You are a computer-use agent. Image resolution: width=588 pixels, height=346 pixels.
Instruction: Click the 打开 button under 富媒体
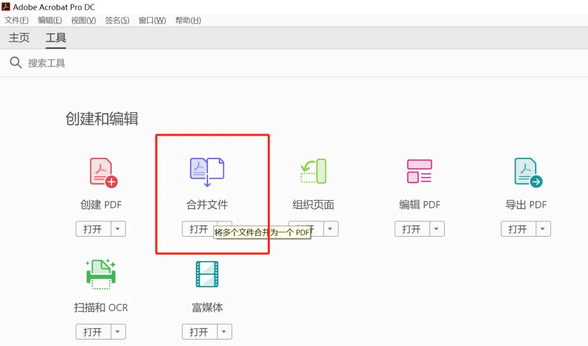click(199, 332)
